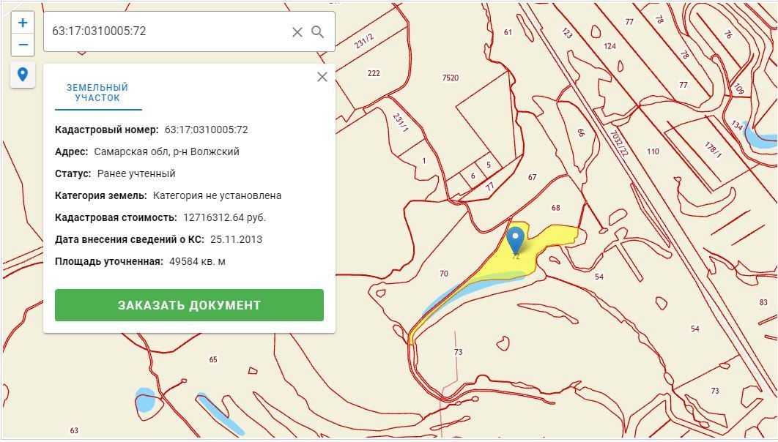
Task: Click the blue pin on parcel 72
Action: pos(516,239)
